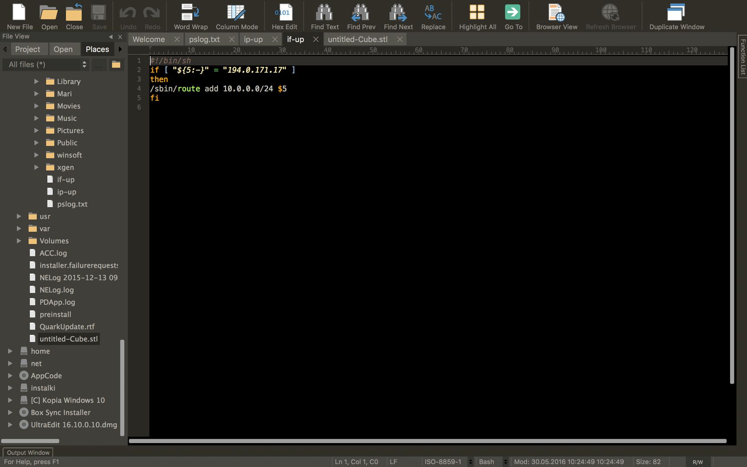747x467 pixels.
Task: Select the Places tab in File View
Action: 97,49
